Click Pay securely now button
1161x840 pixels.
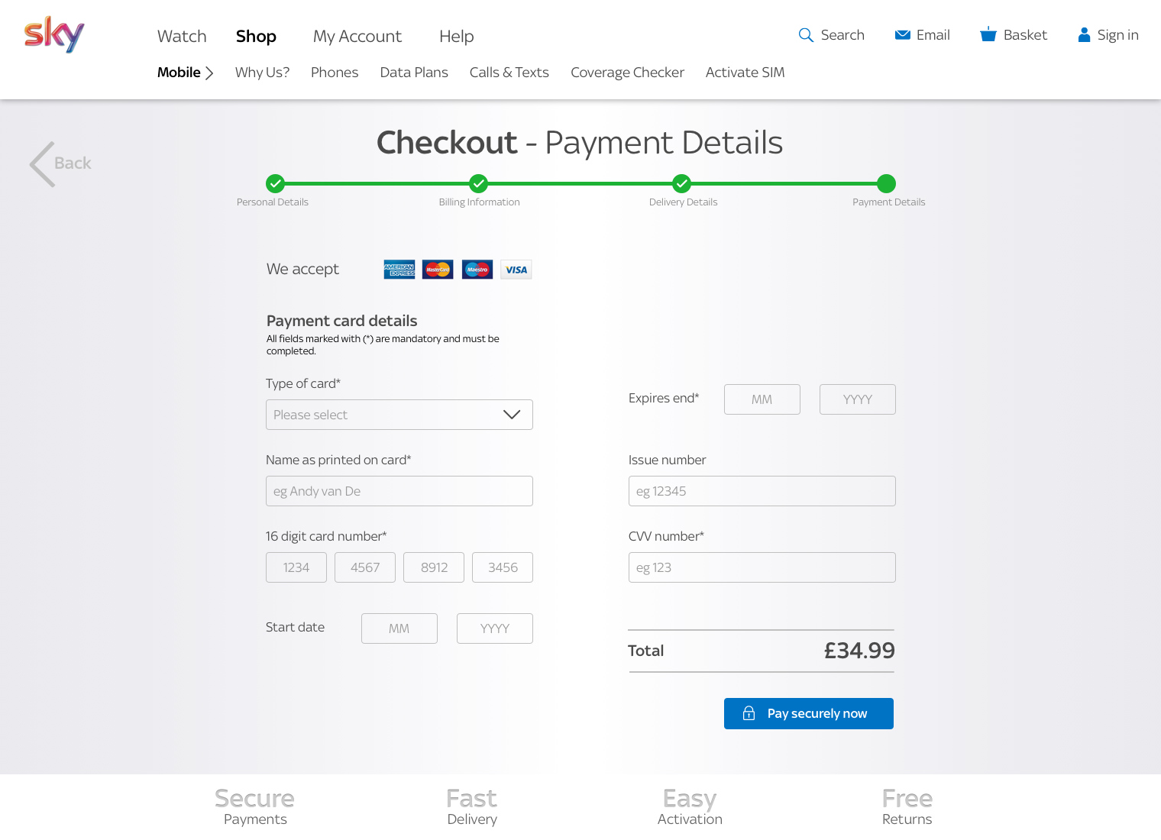[x=809, y=713]
